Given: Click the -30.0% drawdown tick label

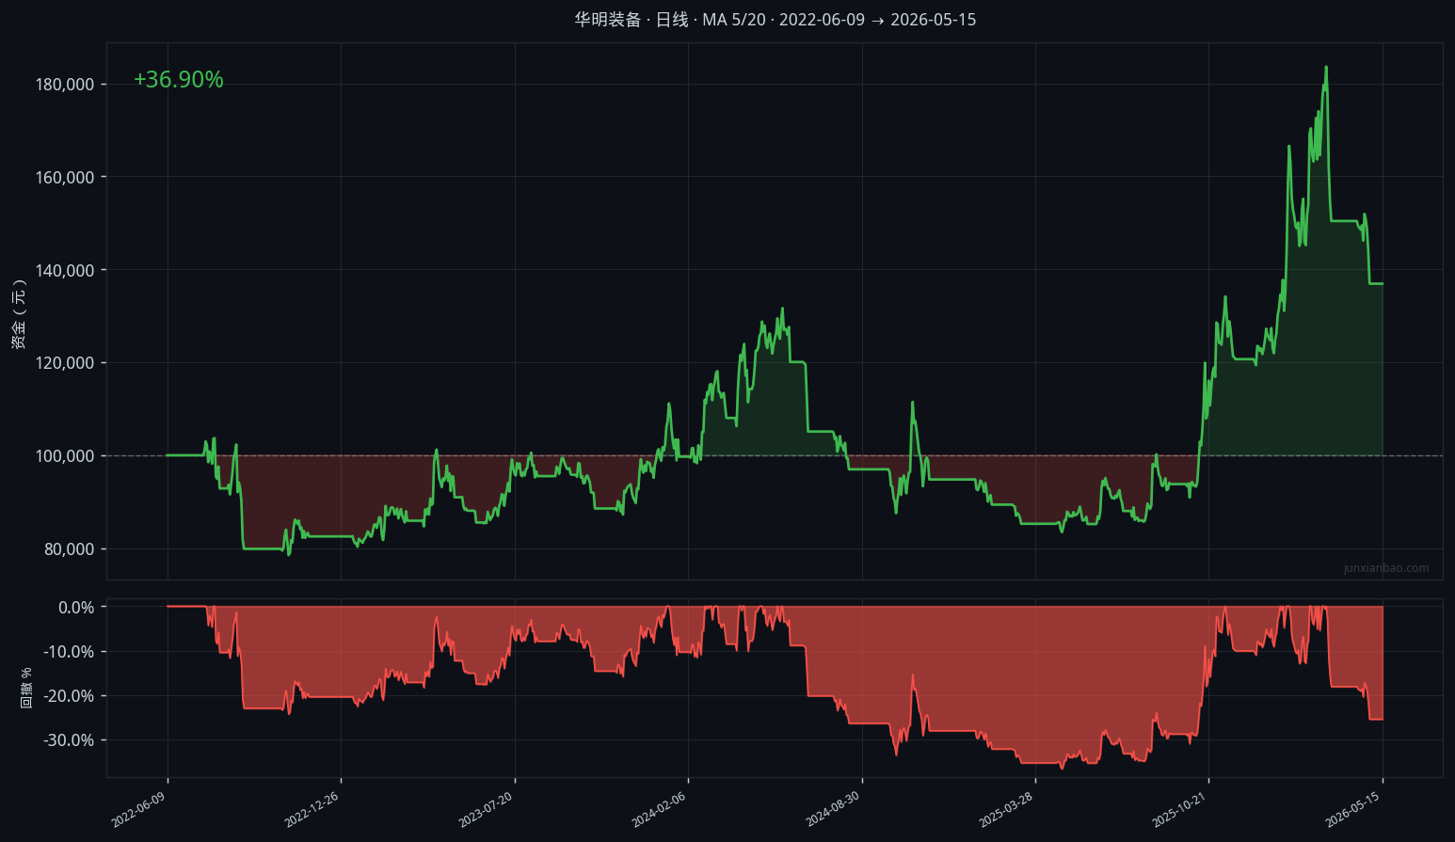Looking at the screenshot, I should tap(70, 740).
